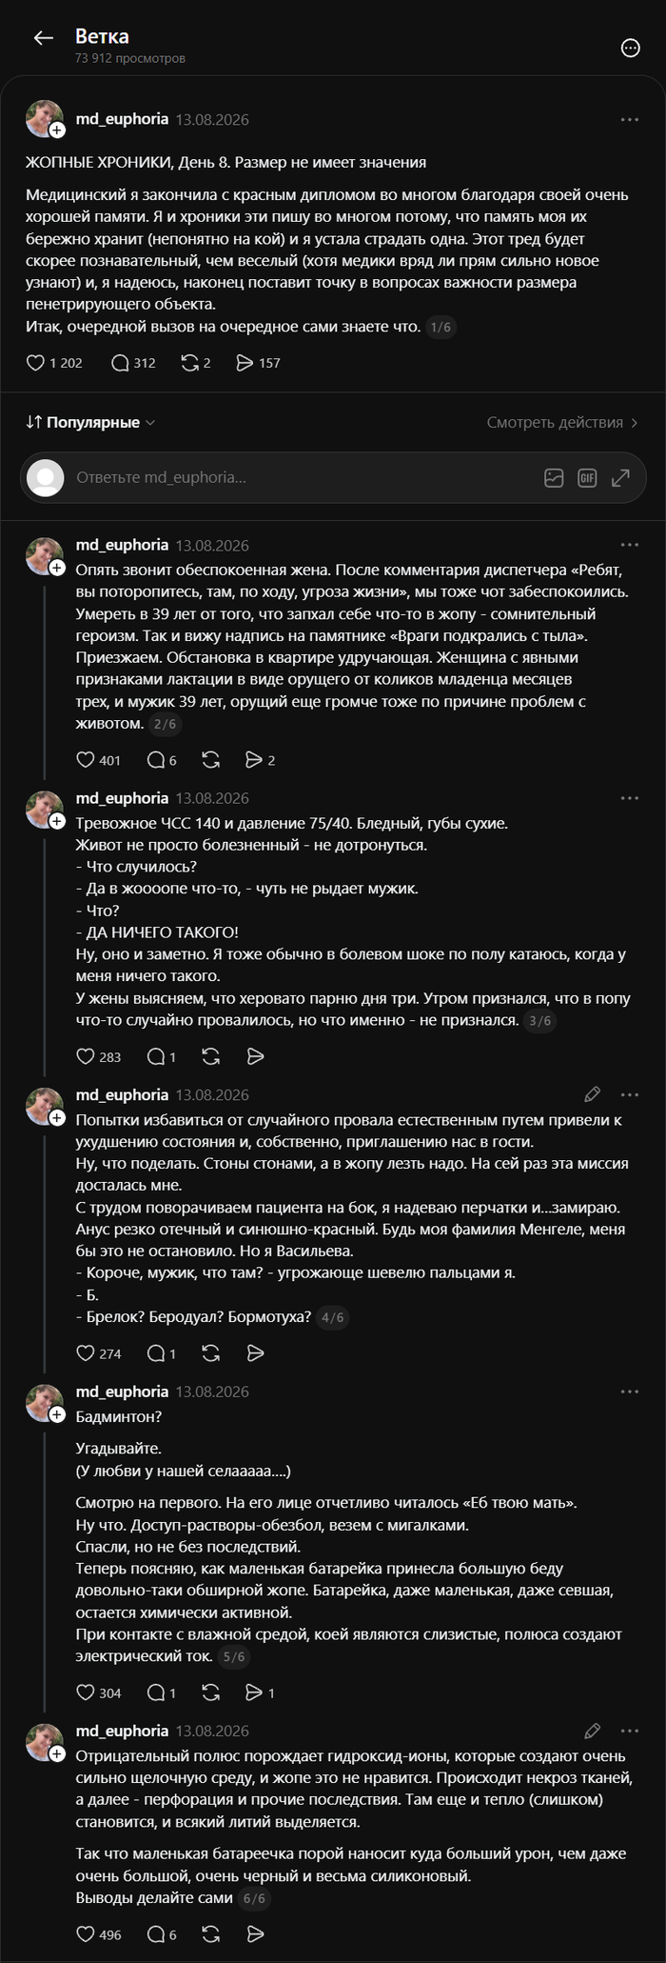This screenshot has width=666, height=1963.
Task: Edit the 4/6 post via the pencil icon
Action: click(x=592, y=1094)
